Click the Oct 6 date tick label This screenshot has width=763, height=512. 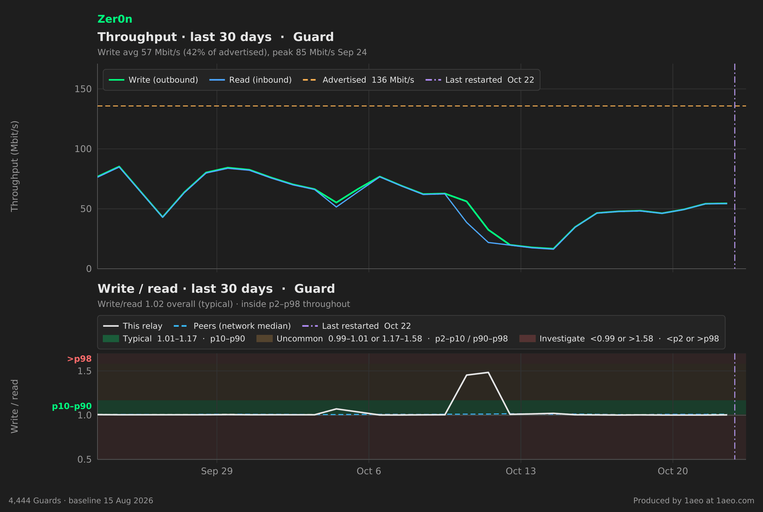pos(369,471)
